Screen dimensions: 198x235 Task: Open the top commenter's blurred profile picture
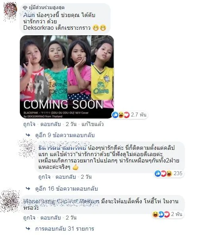[10, 11]
